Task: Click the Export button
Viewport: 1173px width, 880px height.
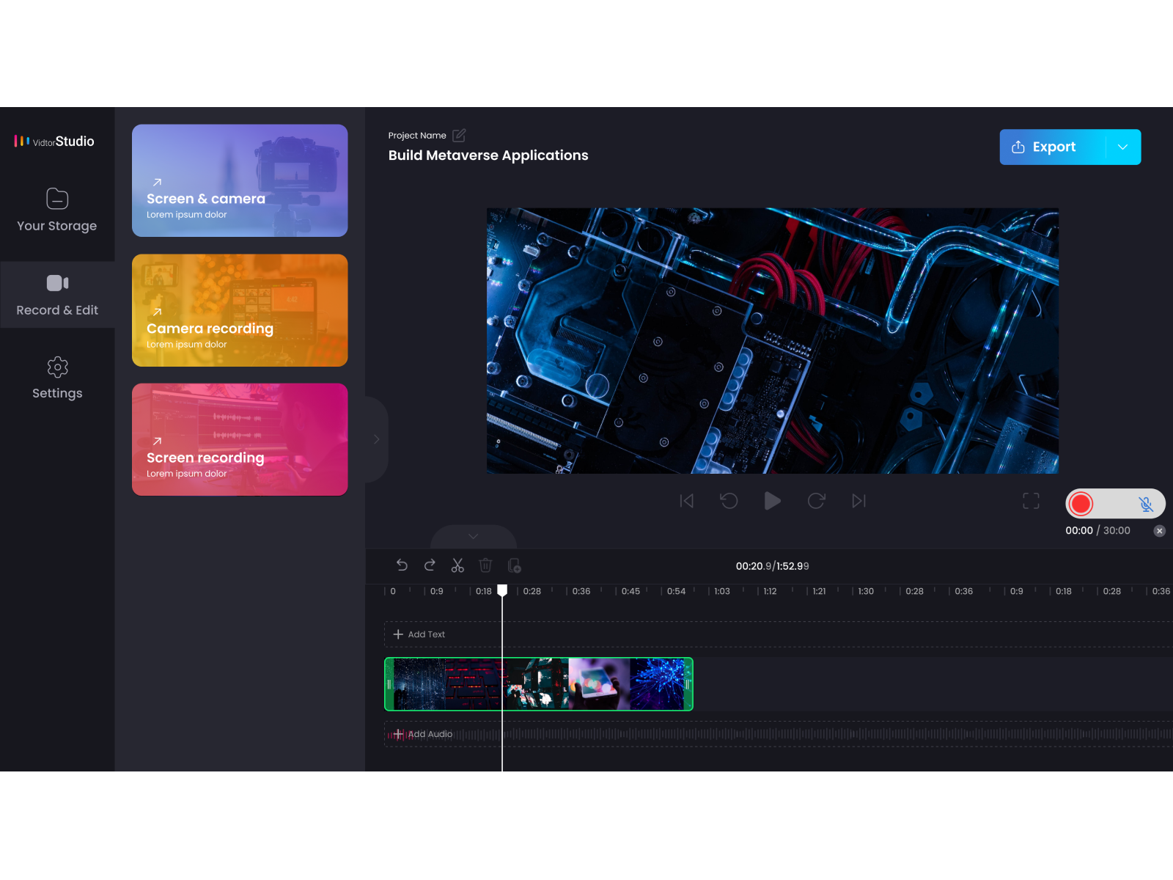Action: pos(1052,147)
